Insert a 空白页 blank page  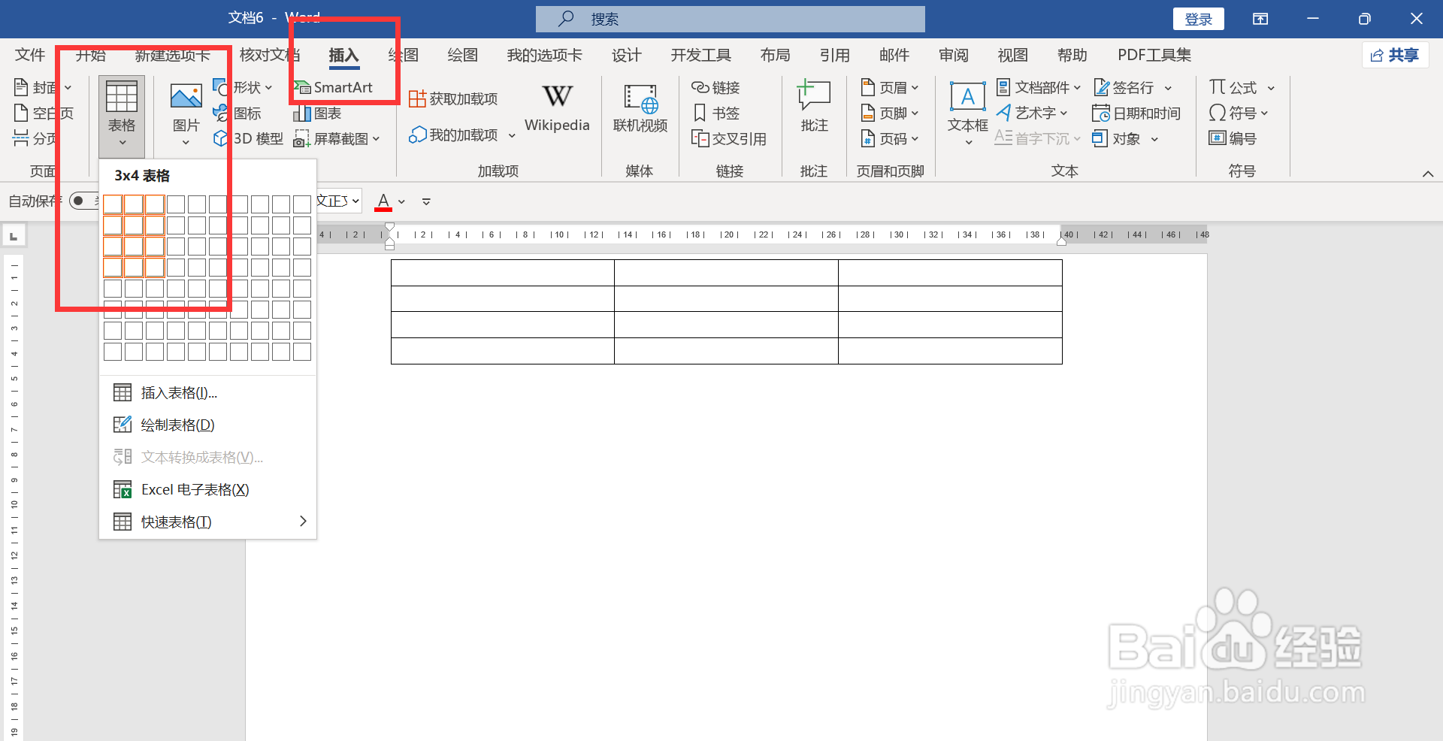point(44,113)
